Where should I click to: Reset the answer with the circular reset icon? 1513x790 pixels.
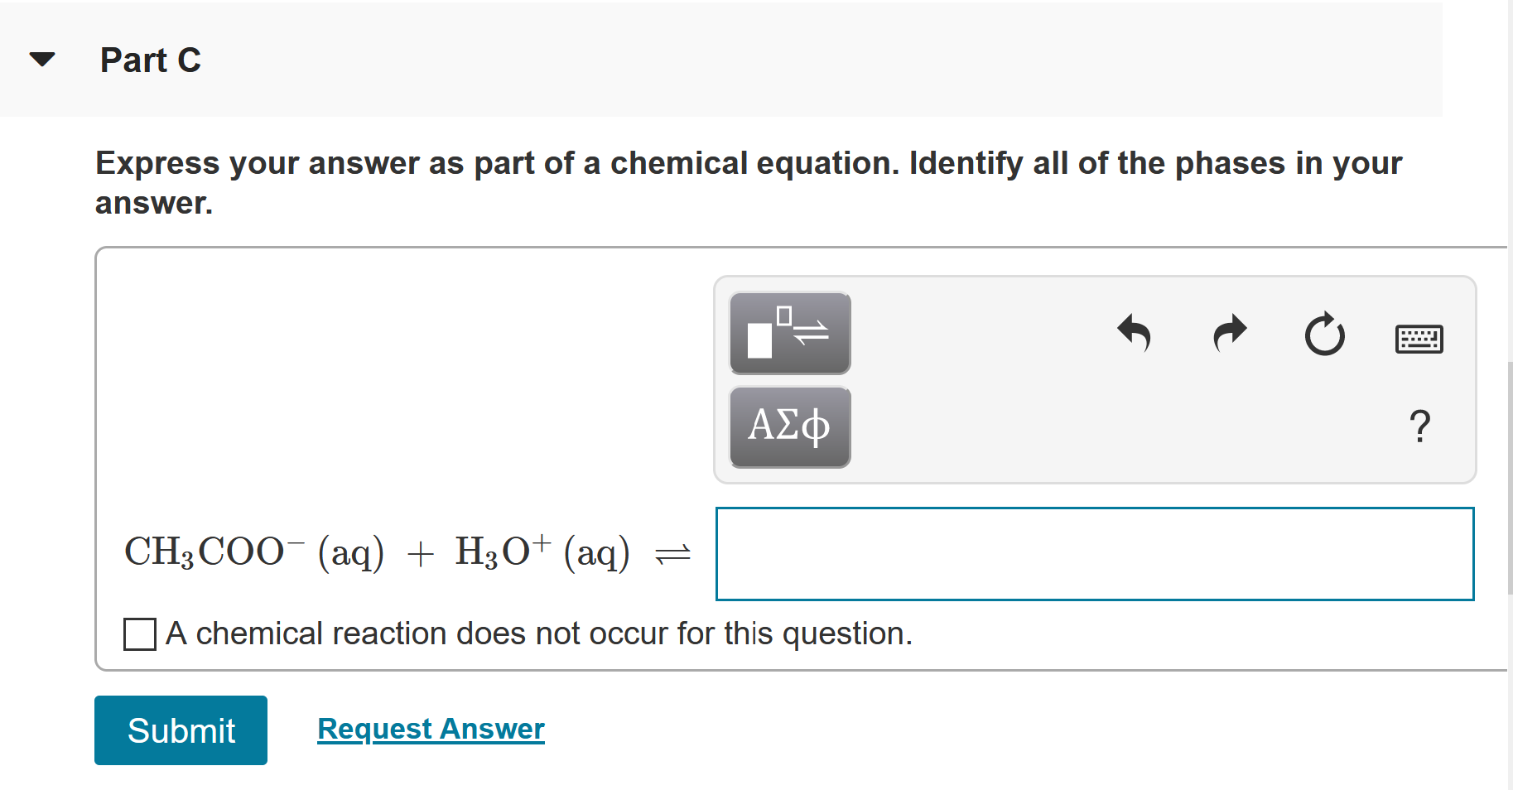1323,335
